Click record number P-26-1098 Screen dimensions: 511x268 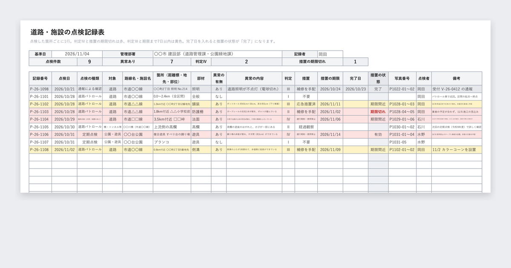[x=40, y=89]
